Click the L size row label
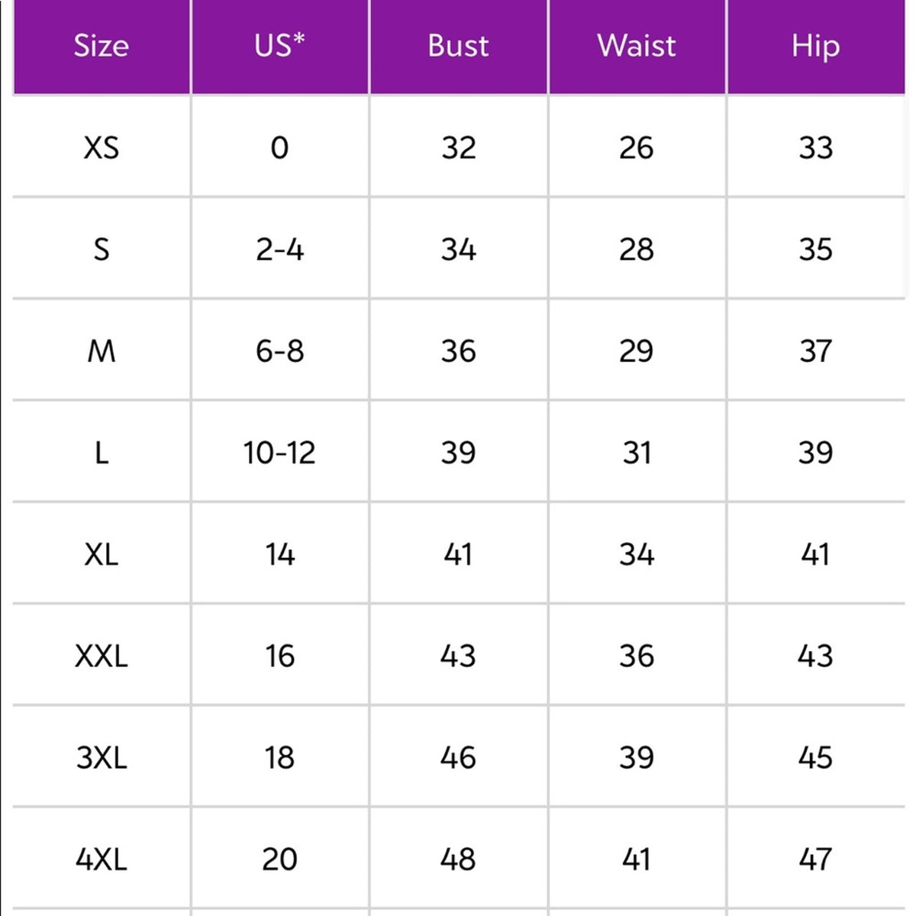This screenshot has width=916, height=916. pyautogui.click(x=102, y=452)
